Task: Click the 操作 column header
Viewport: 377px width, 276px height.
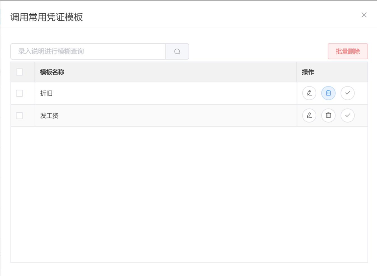Action: 308,72
